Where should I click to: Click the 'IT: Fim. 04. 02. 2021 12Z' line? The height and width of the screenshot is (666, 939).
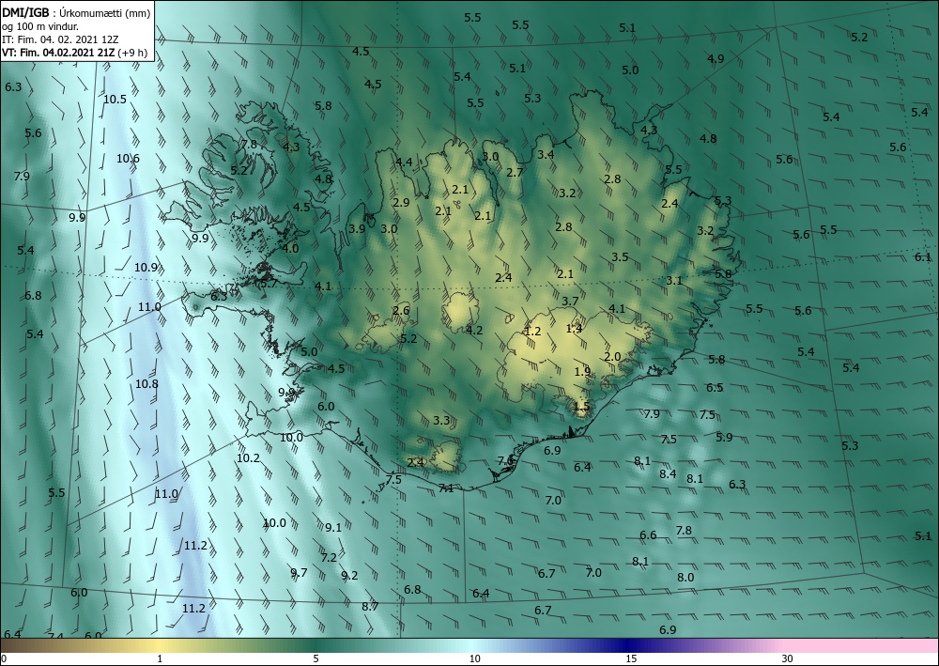60,39
